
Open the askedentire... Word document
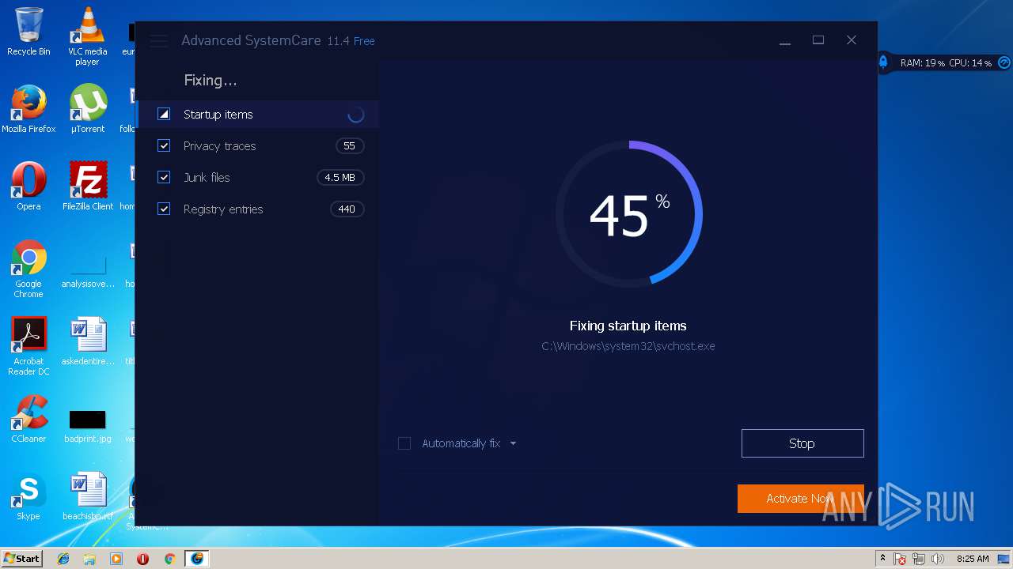click(x=87, y=341)
